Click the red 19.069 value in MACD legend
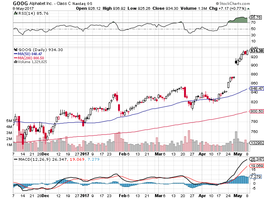This screenshot has width=264, height=199. (x=77, y=159)
